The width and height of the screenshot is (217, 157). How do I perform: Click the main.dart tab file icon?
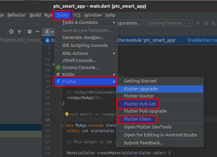coord(47,32)
